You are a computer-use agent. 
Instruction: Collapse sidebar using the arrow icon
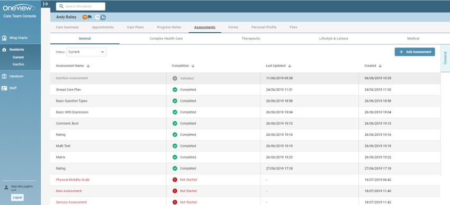pos(46,4)
